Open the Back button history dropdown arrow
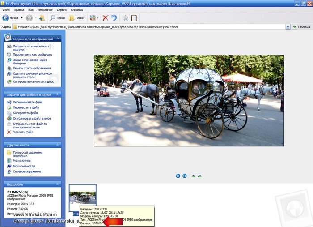 click(x=22, y=18)
